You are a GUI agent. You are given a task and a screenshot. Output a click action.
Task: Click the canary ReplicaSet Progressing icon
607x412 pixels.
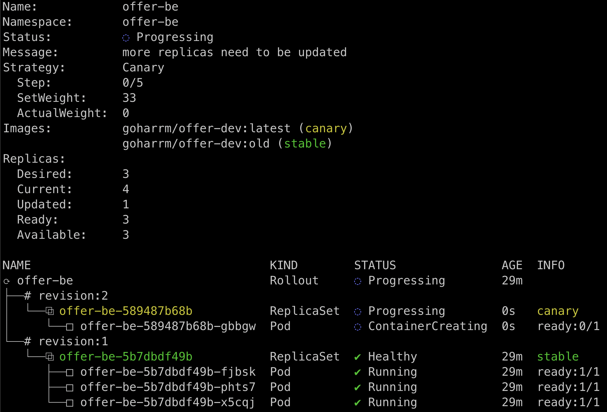[358, 312]
